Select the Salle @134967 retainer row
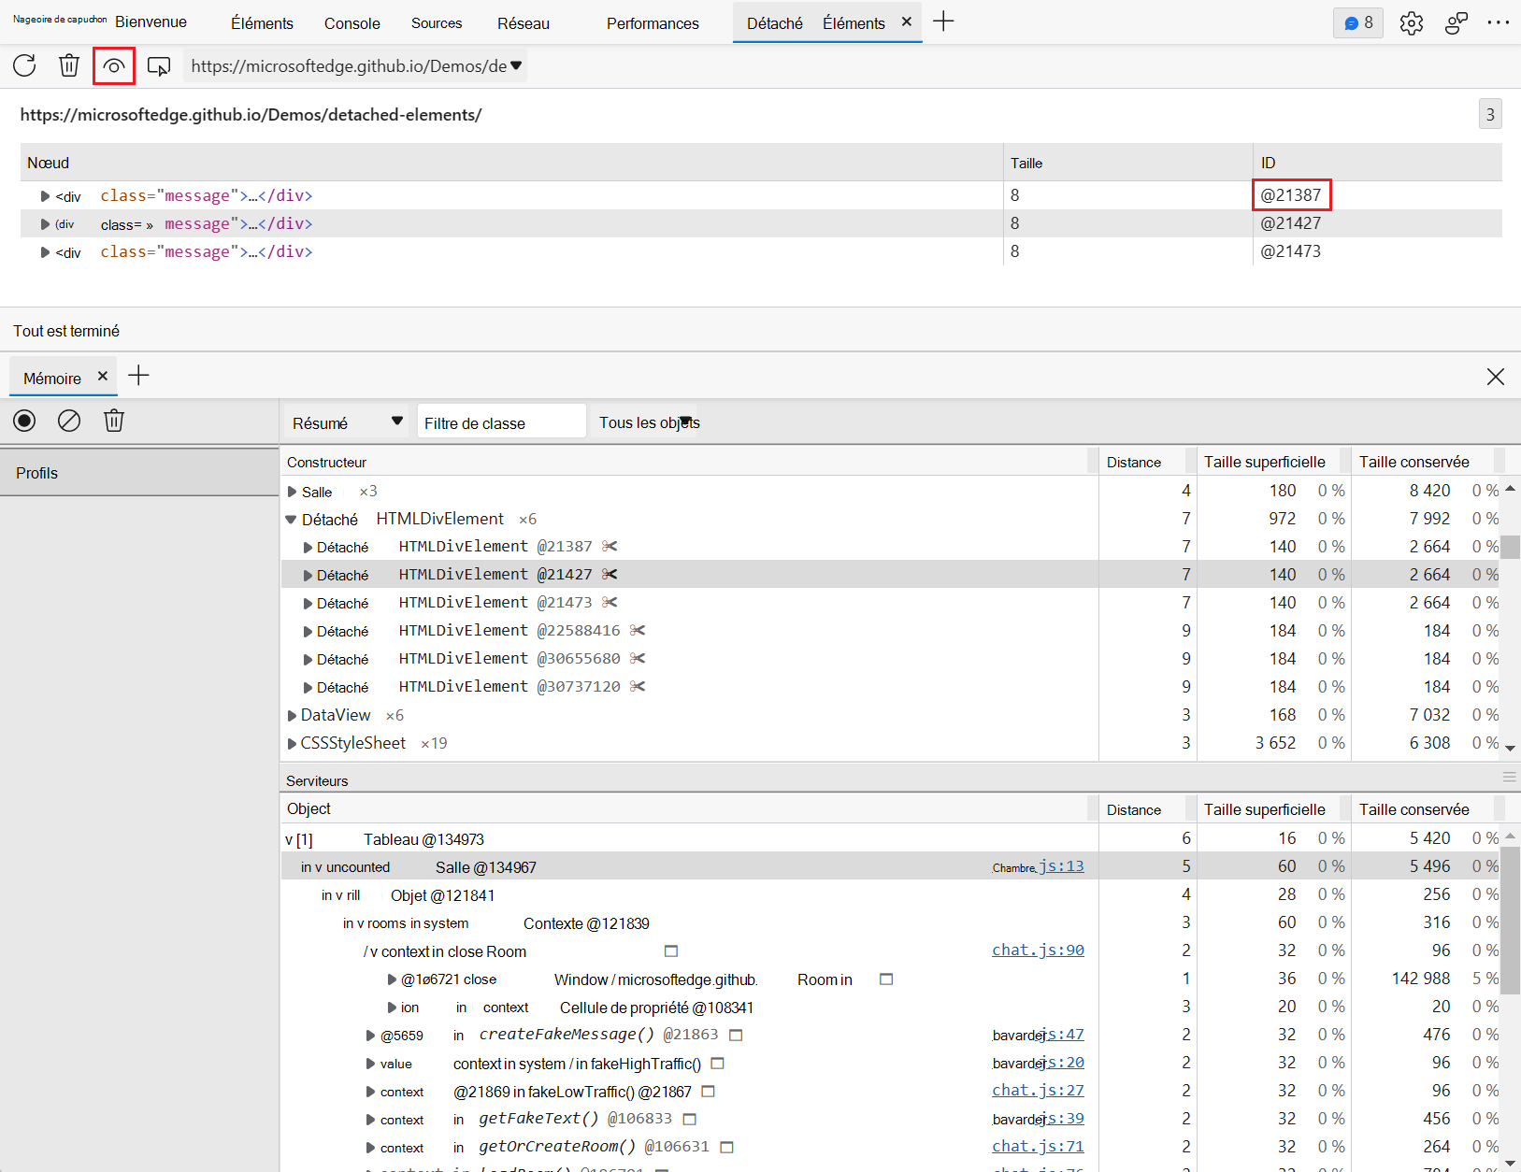1521x1172 pixels. (690, 866)
